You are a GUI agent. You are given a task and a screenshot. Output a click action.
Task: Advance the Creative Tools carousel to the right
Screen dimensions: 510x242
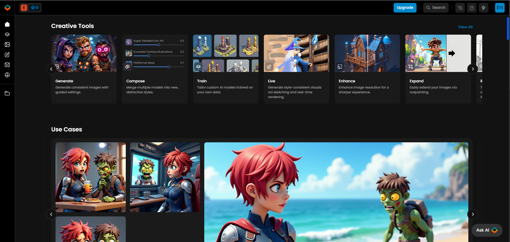point(473,69)
